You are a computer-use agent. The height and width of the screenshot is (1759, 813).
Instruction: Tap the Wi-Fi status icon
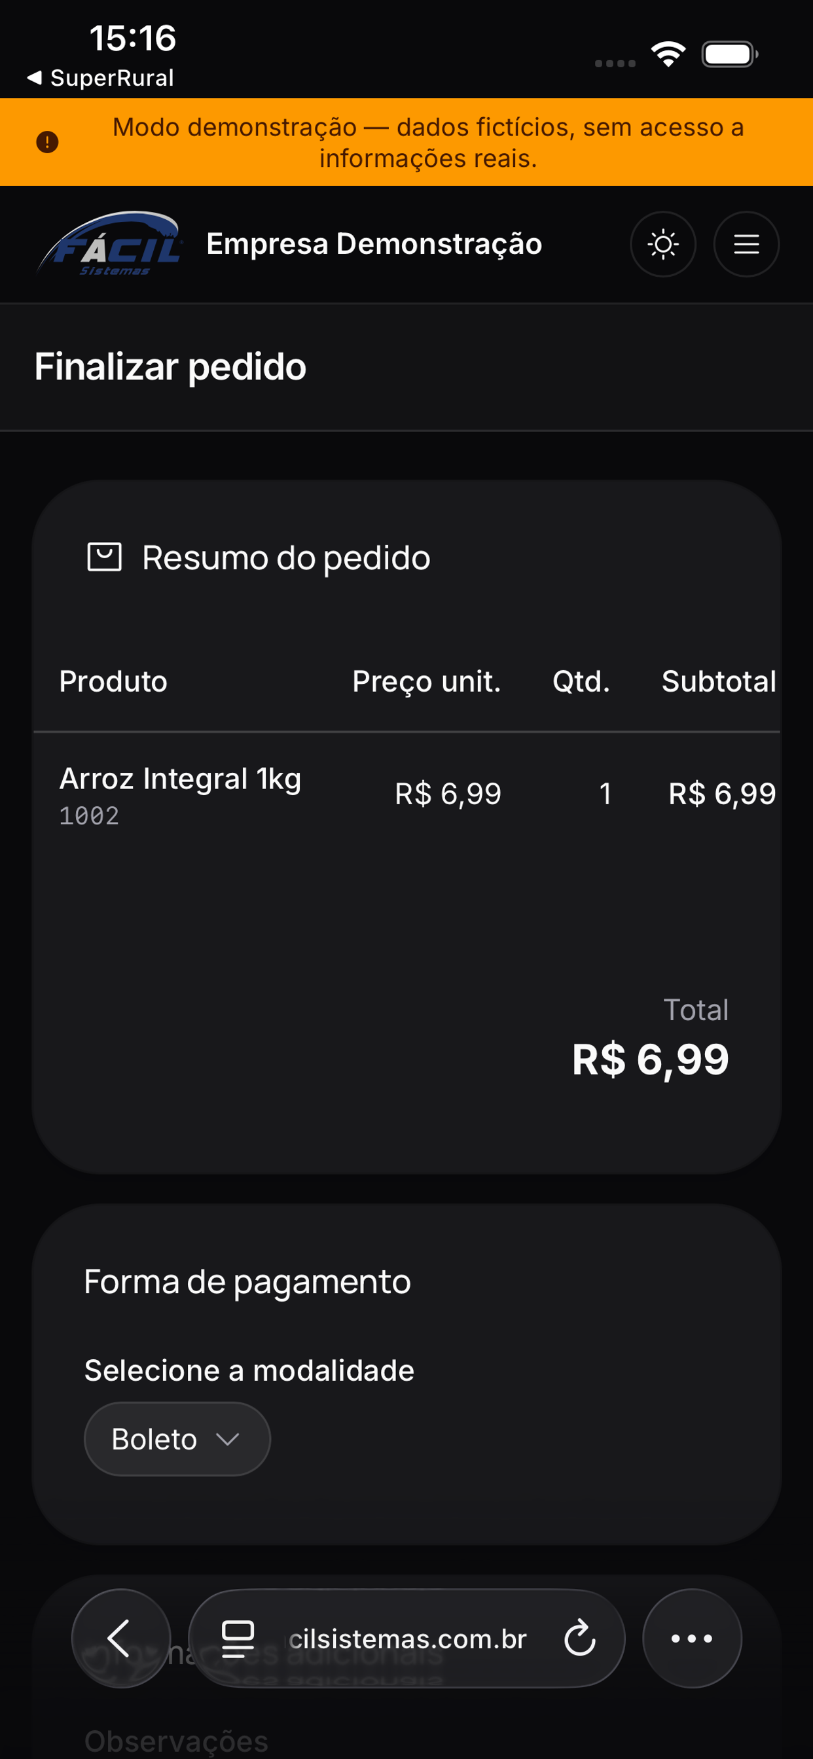coord(668,54)
